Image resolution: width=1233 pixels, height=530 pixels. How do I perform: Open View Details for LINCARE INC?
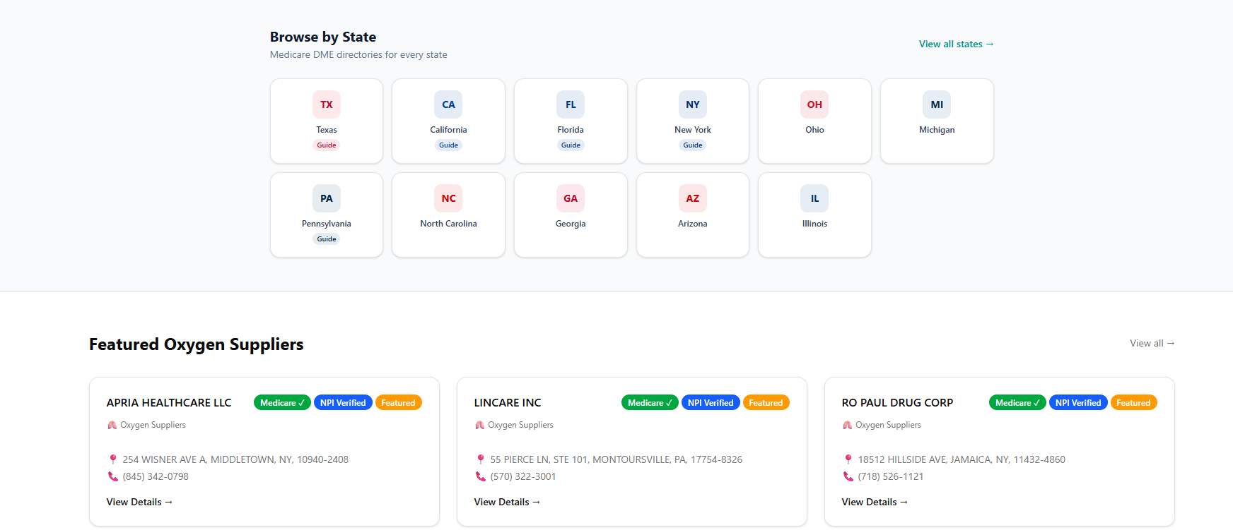pyautogui.click(x=507, y=502)
